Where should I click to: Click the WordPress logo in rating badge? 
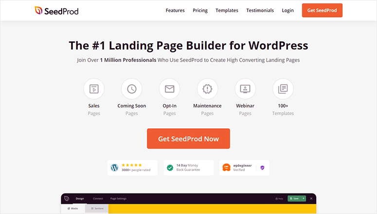114,167
